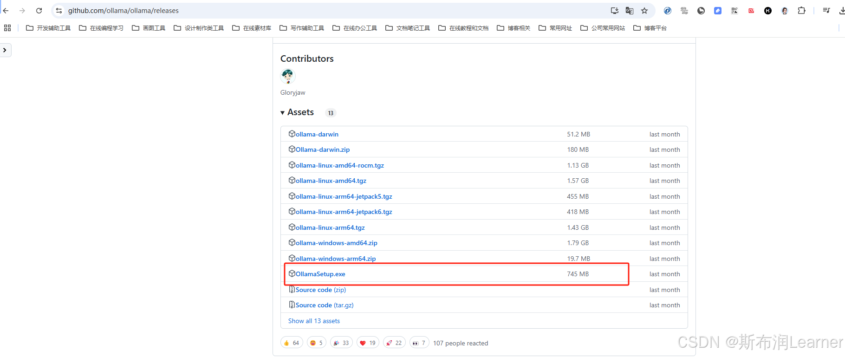
Task: Open the apps grid in bookmarks bar
Action: pos(7,28)
